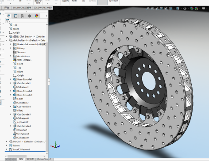
Task: Expand the Annotations folder
Action: pyautogui.click(x=11, y=56)
